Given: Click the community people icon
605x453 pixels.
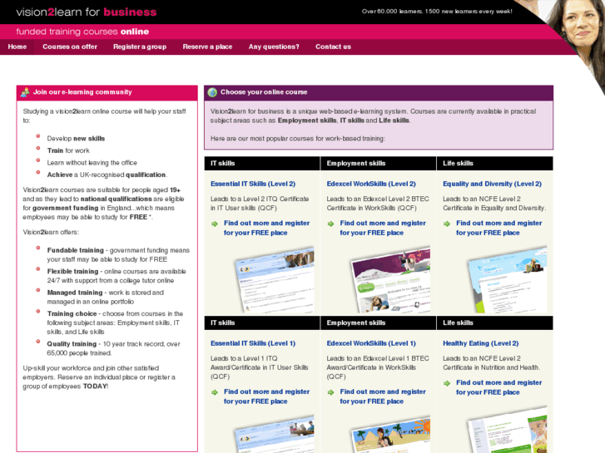Looking at the screenshot, I should (25, 92).
